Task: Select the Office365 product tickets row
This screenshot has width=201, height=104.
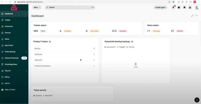Action: coord(65,60)
